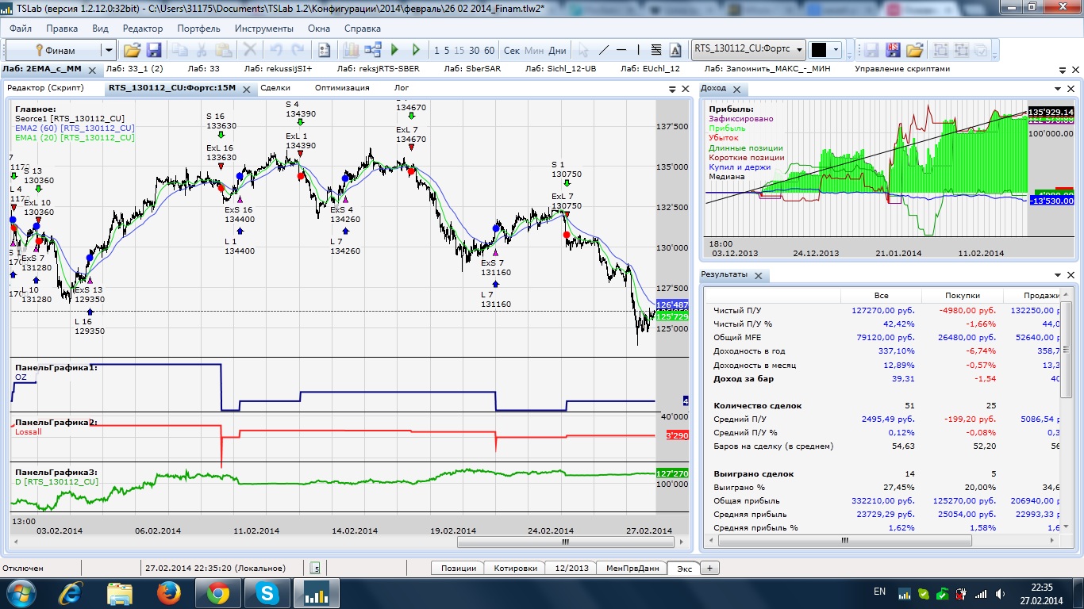Open the Финам data source dropdown
Screen dimensions: 1084x609
(x=109, y=50)
